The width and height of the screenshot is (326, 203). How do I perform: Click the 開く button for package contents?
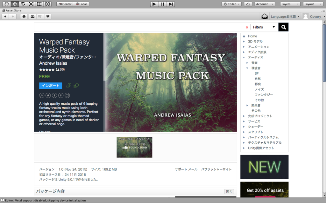click(229, 191)
